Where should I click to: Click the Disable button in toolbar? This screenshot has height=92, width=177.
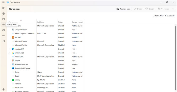(x=150, y=9)
